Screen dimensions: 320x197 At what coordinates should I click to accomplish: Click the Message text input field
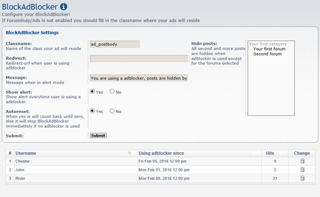pyautogui.click(x=139, y=78)
